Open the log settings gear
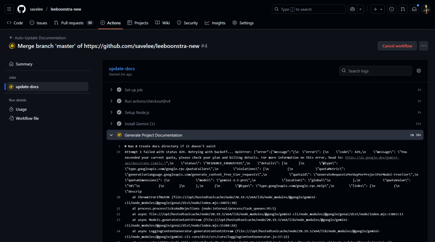Image resolution: width=435 pixels, height=242 pixels. click(x=418, y=71)
